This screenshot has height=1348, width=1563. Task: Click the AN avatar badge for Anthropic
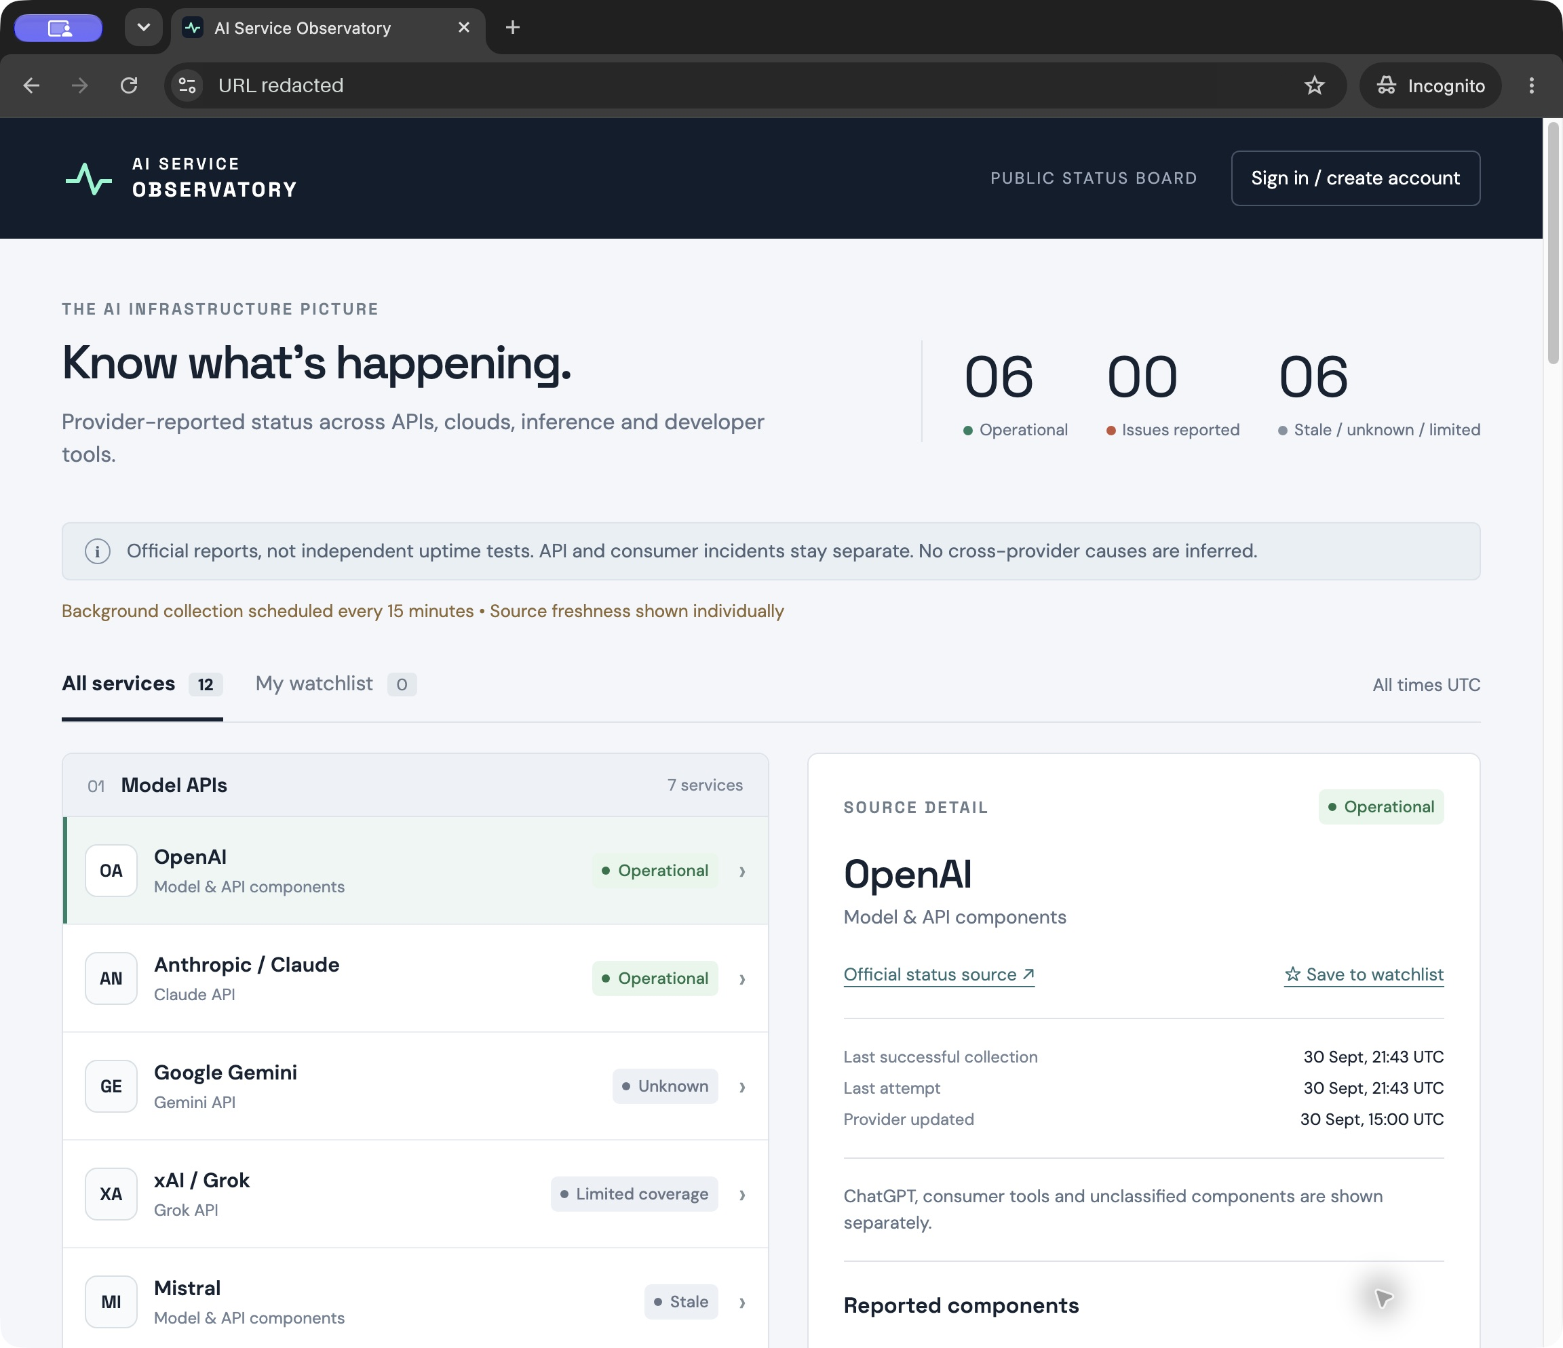tap(111, 978)
